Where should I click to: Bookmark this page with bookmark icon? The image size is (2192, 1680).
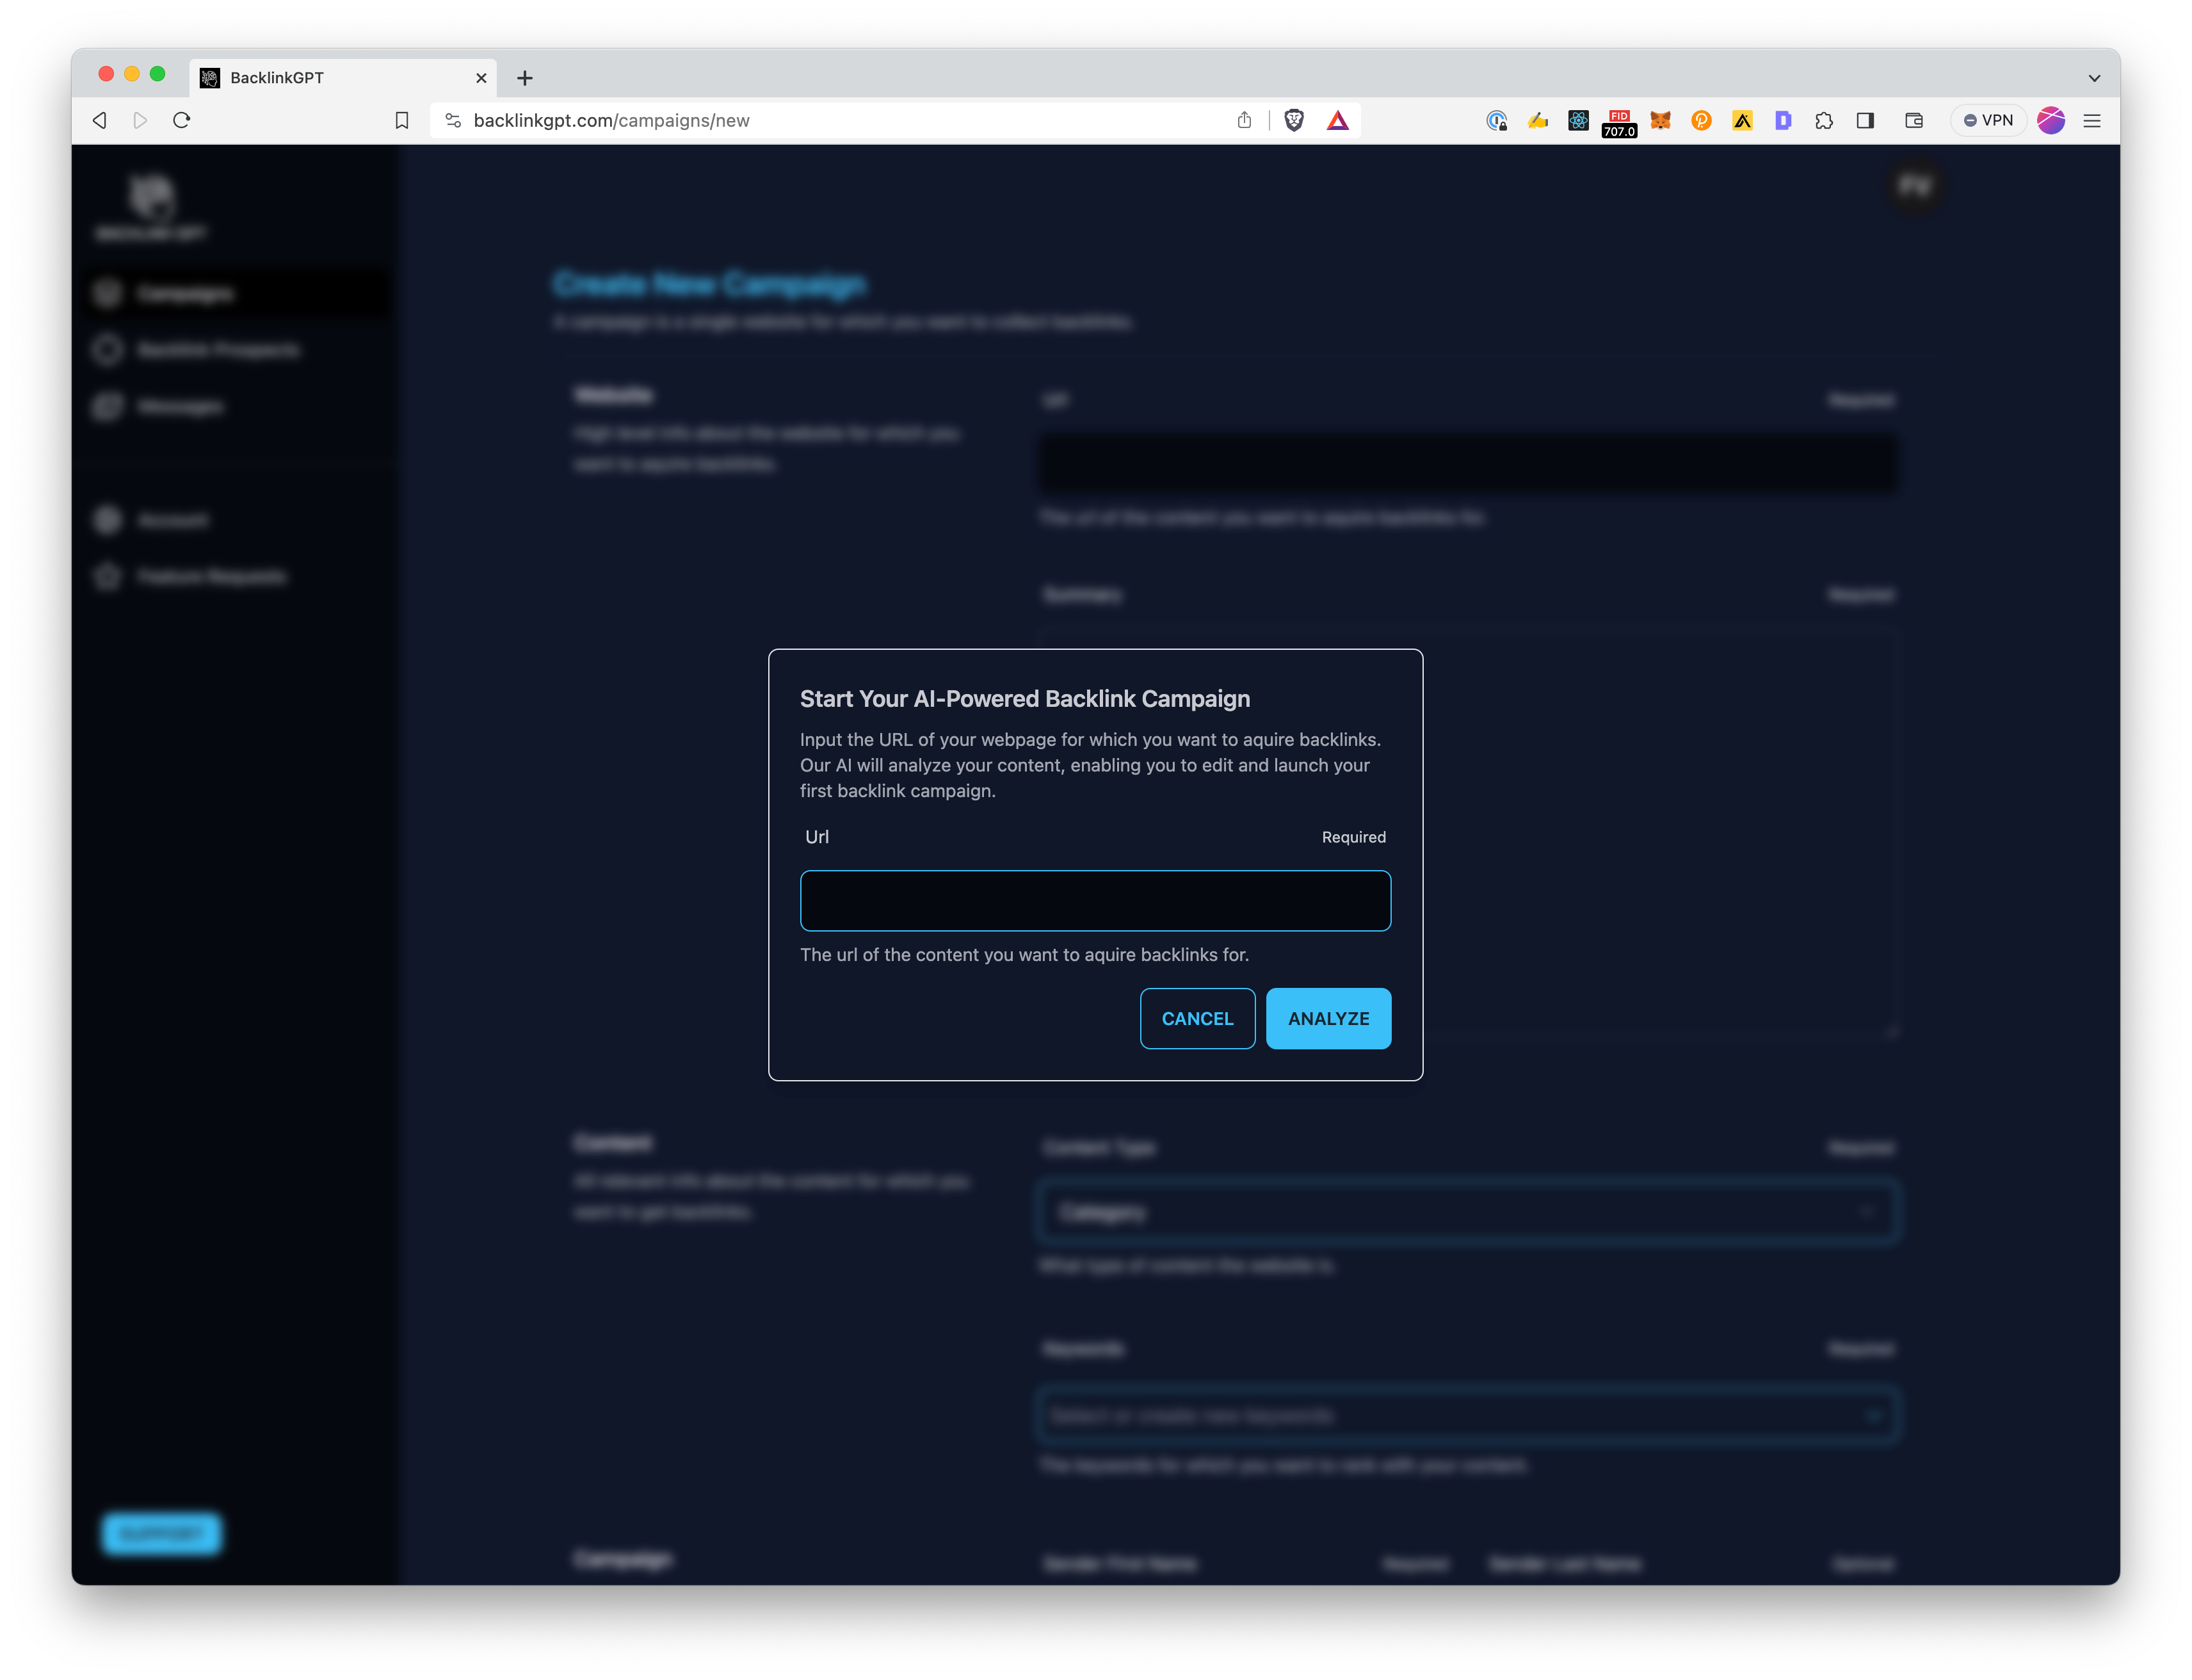coord(402,120)
